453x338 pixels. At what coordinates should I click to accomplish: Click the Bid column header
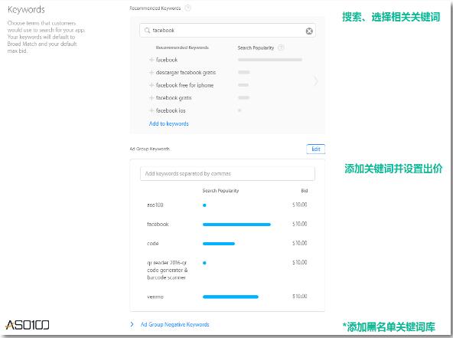(x=305, y=190)
